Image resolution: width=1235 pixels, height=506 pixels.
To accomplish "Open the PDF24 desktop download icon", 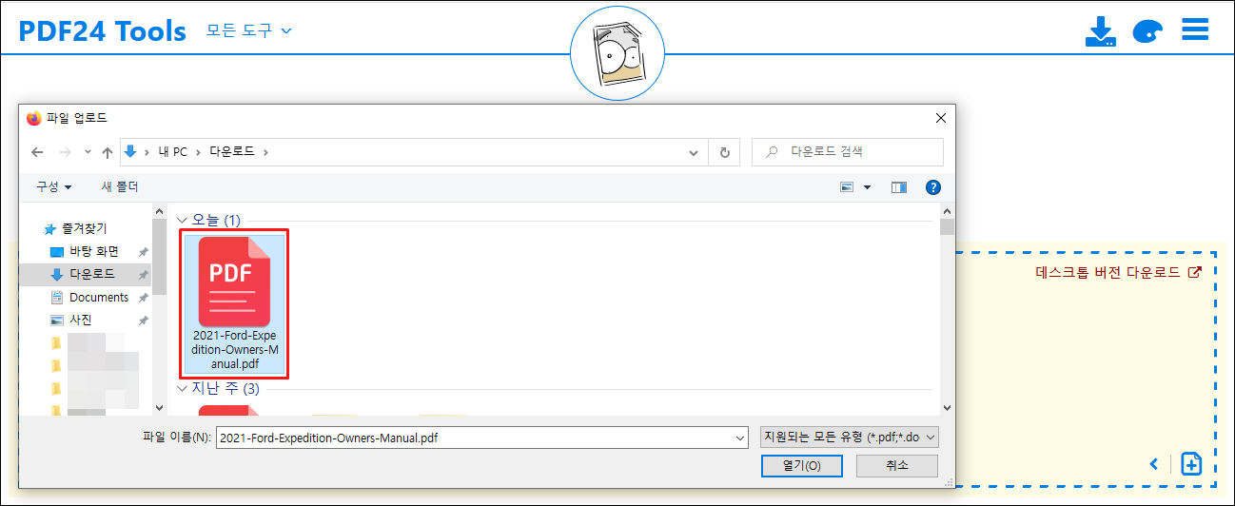I will click(1100, 30).
